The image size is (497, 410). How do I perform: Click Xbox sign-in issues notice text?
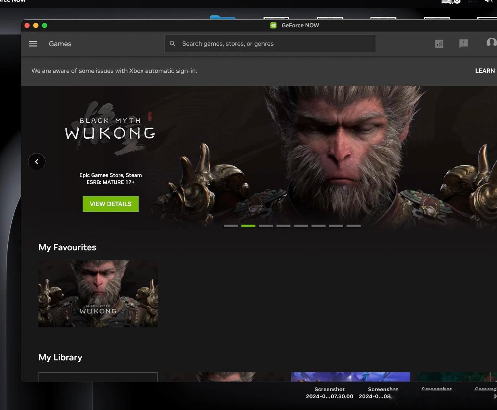pyautogui.click(x=114, y=71)
